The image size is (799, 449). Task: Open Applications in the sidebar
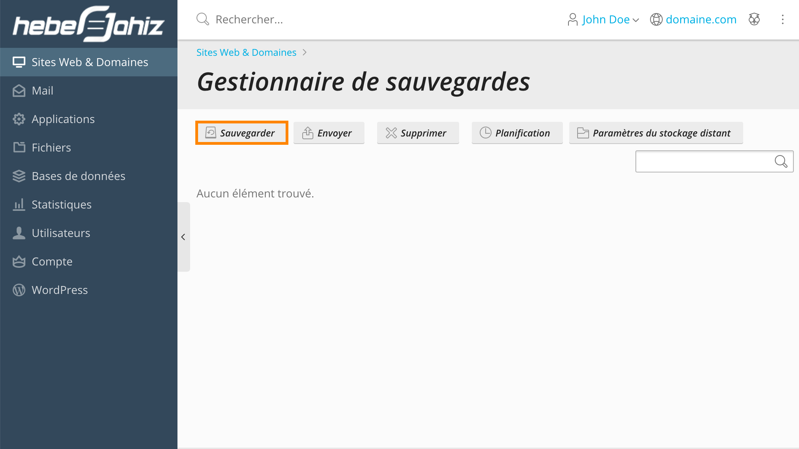(89, 119)
